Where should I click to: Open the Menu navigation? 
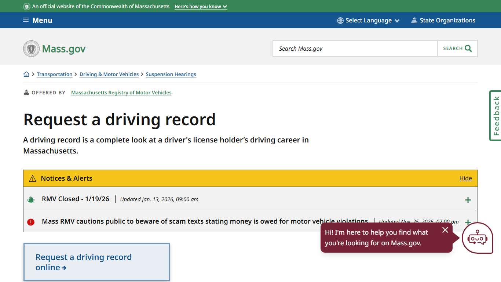pos(37,20)
